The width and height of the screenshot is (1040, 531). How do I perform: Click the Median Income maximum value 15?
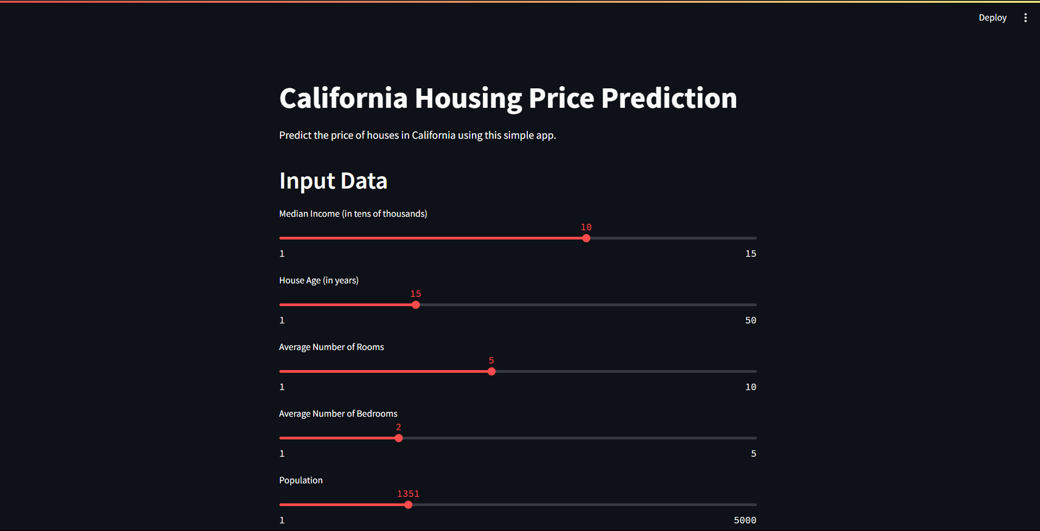(x=750, y=254)
